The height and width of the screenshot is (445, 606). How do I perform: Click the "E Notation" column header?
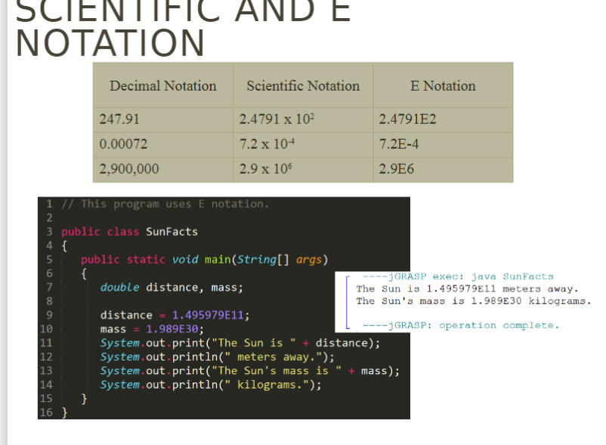(x=443, y=85)
